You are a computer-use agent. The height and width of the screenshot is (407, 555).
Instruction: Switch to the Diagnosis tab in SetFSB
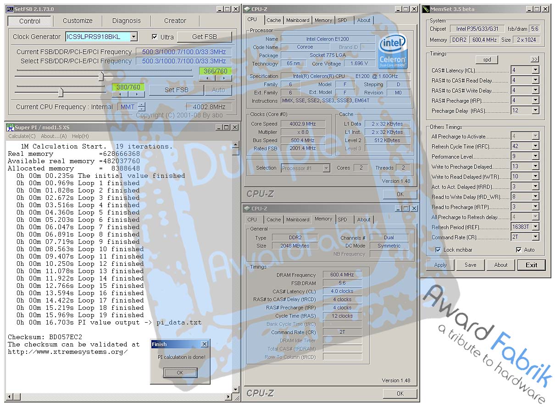[127, 21]
